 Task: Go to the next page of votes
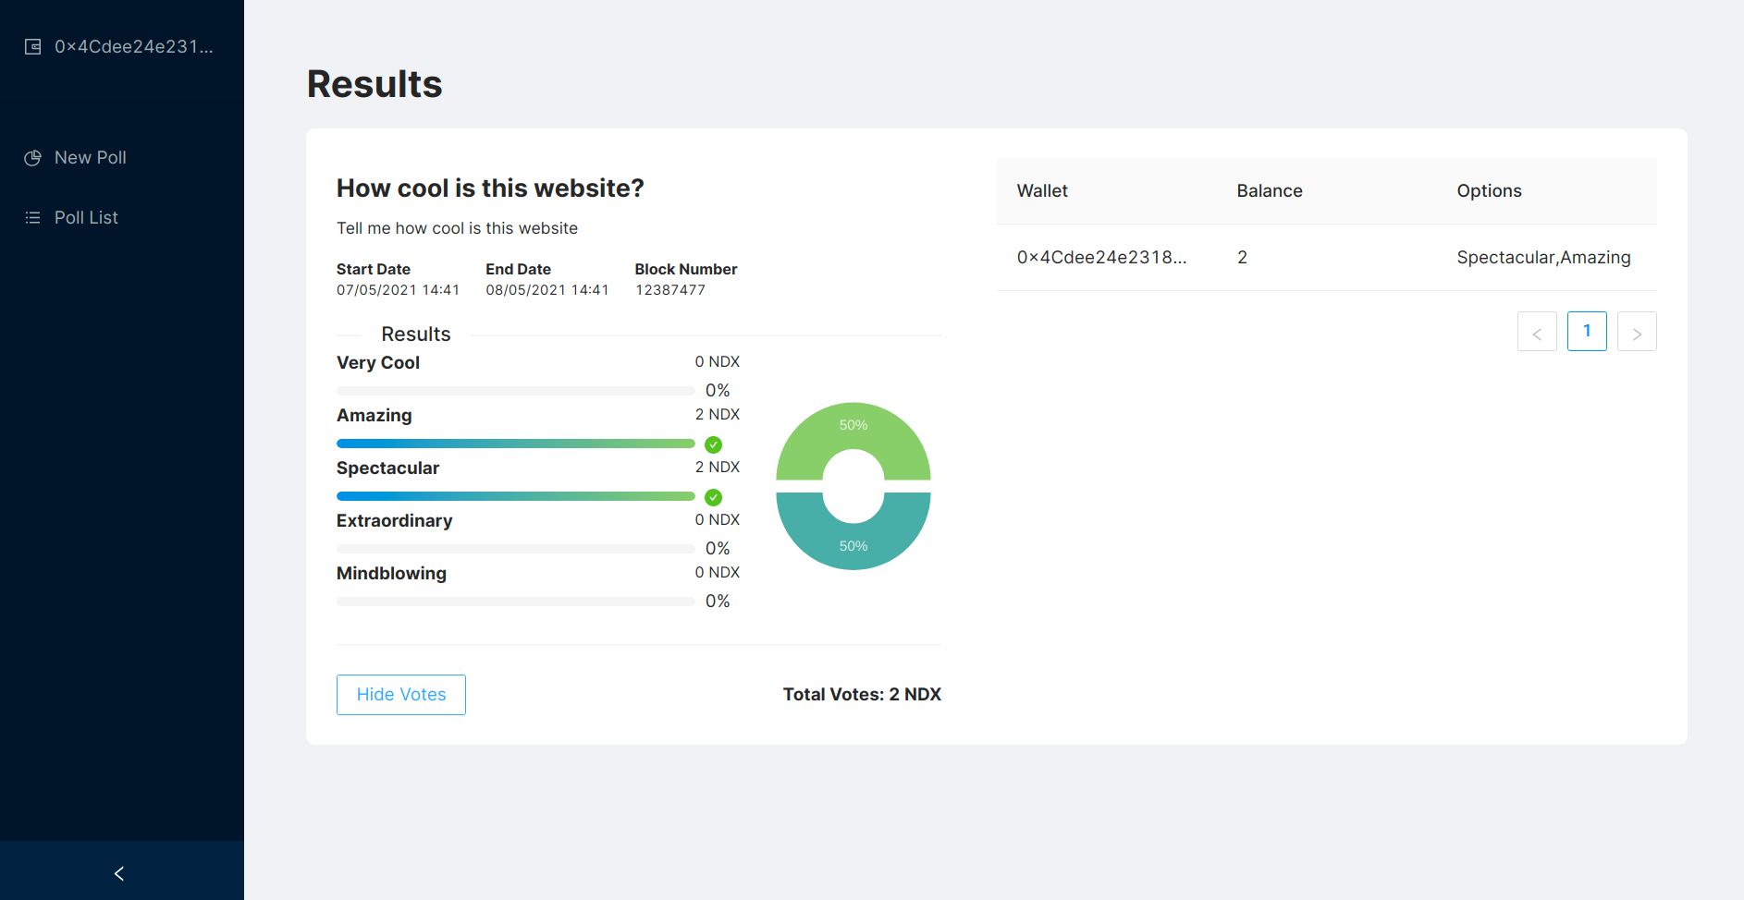click(1636, 332)
